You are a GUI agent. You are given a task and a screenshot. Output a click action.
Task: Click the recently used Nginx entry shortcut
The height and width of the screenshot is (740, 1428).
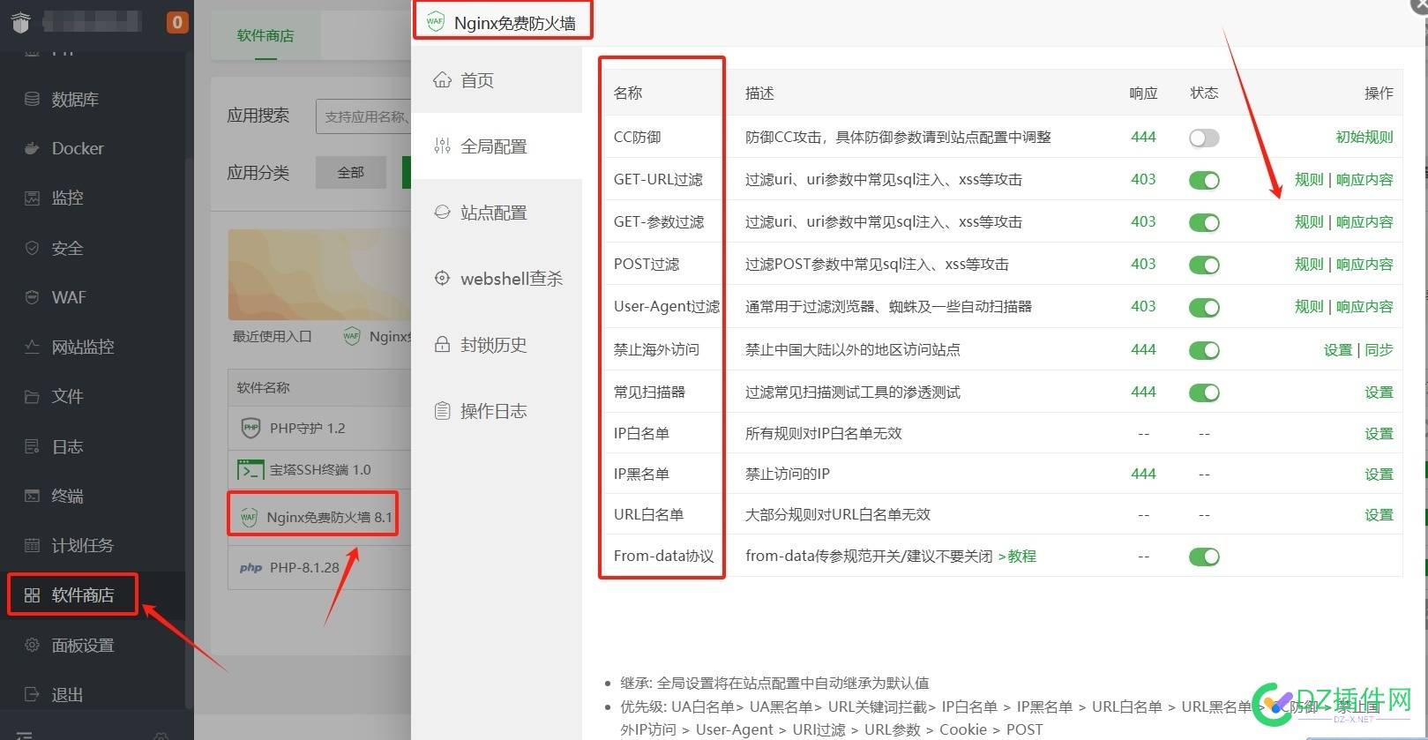(377, 336)
